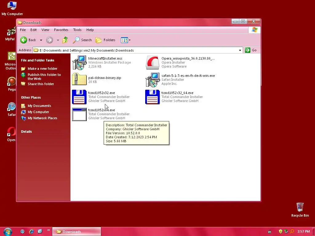Click the Go button
The image size is (315, 236).
click(x=251, y=50)
